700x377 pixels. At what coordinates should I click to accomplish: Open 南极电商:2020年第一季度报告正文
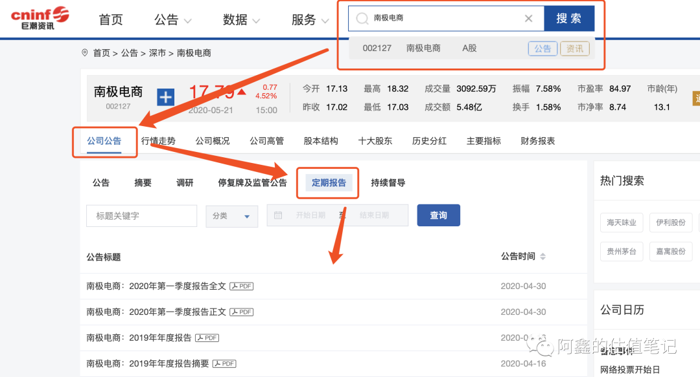[156, 312]
